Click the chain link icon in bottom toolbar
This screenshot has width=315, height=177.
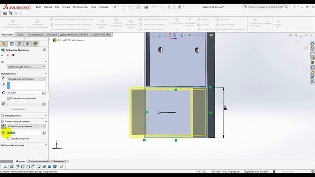[x=62, y=166]
